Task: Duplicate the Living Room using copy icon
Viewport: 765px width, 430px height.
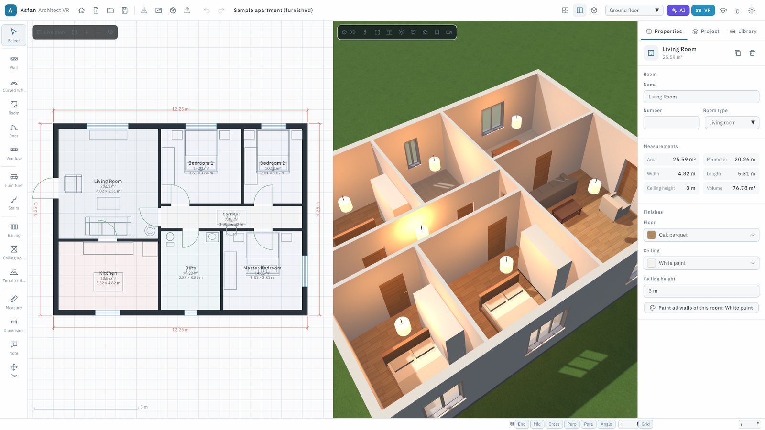Action: coord(738,53)
